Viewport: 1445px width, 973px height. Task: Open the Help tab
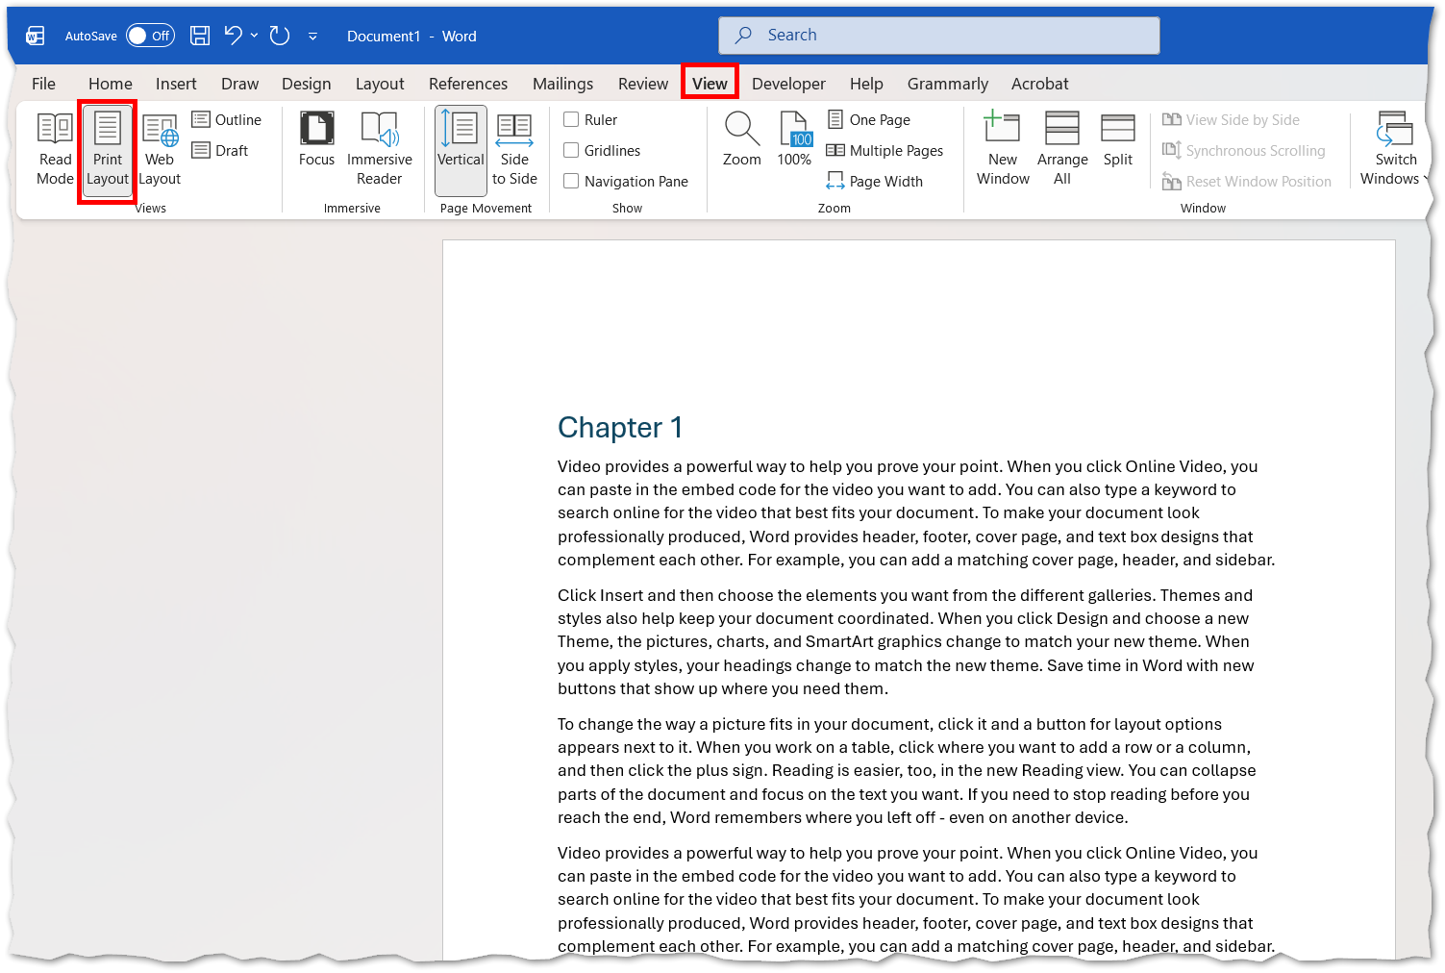[866, 84]
